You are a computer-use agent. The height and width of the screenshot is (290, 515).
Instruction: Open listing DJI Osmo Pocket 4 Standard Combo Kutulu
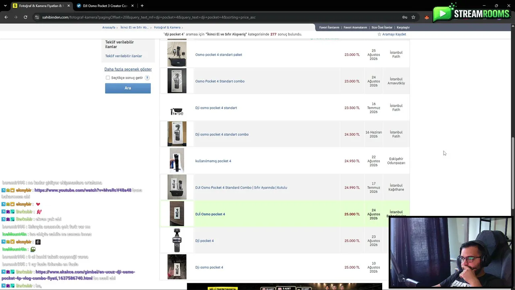(241, 188)
